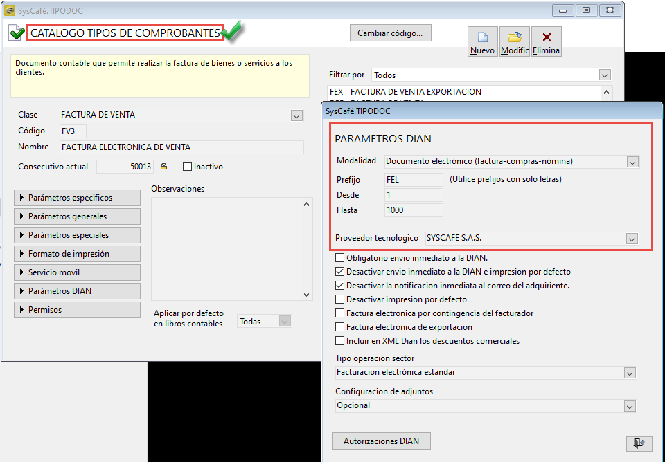Expand Servicio movil section
Screen dimensions: 665x462
click(x=77, y=272)
